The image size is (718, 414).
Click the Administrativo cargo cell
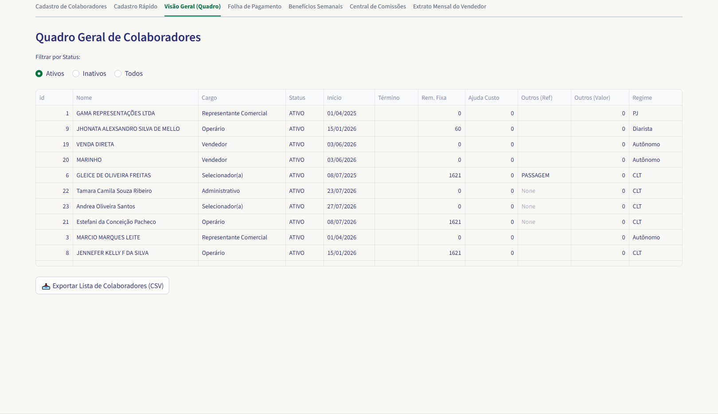(x=242, y=191)
